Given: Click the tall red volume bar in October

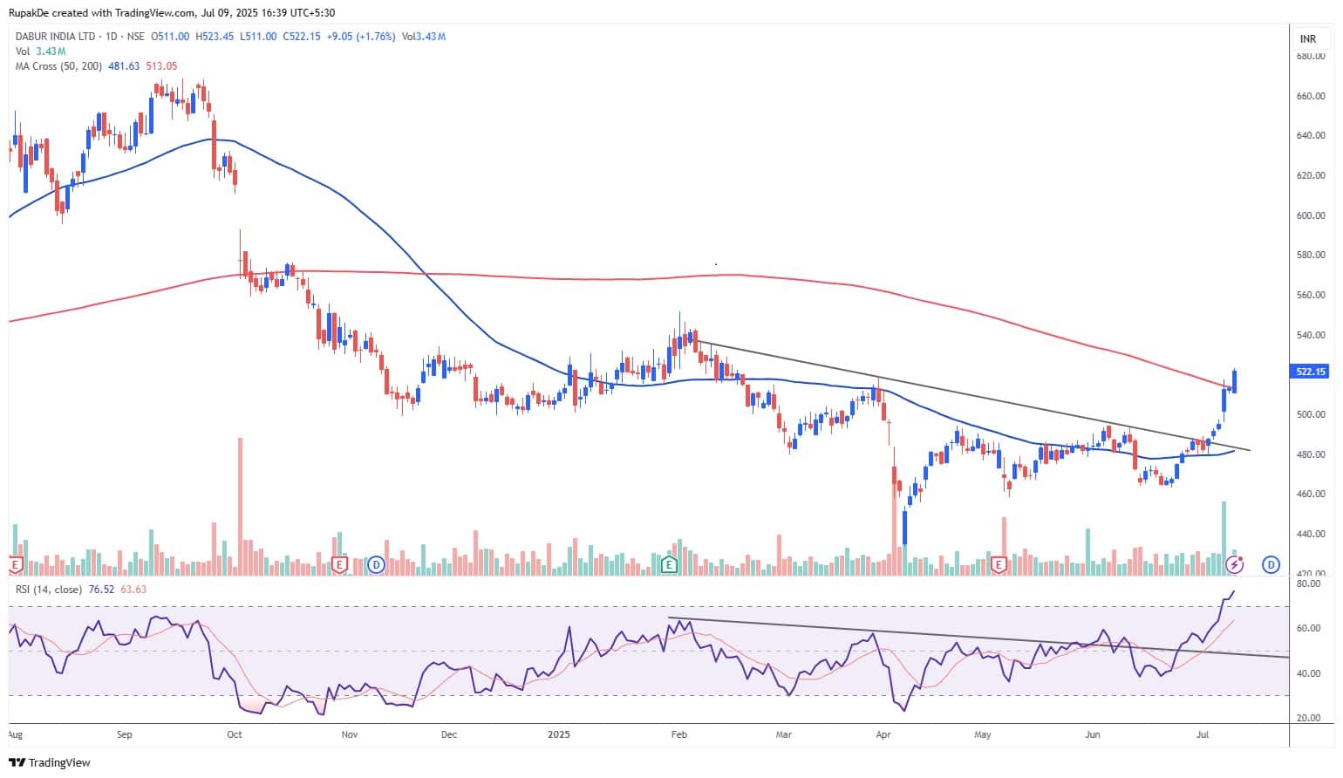Looking at the screenshot, I should coord(240,506).
